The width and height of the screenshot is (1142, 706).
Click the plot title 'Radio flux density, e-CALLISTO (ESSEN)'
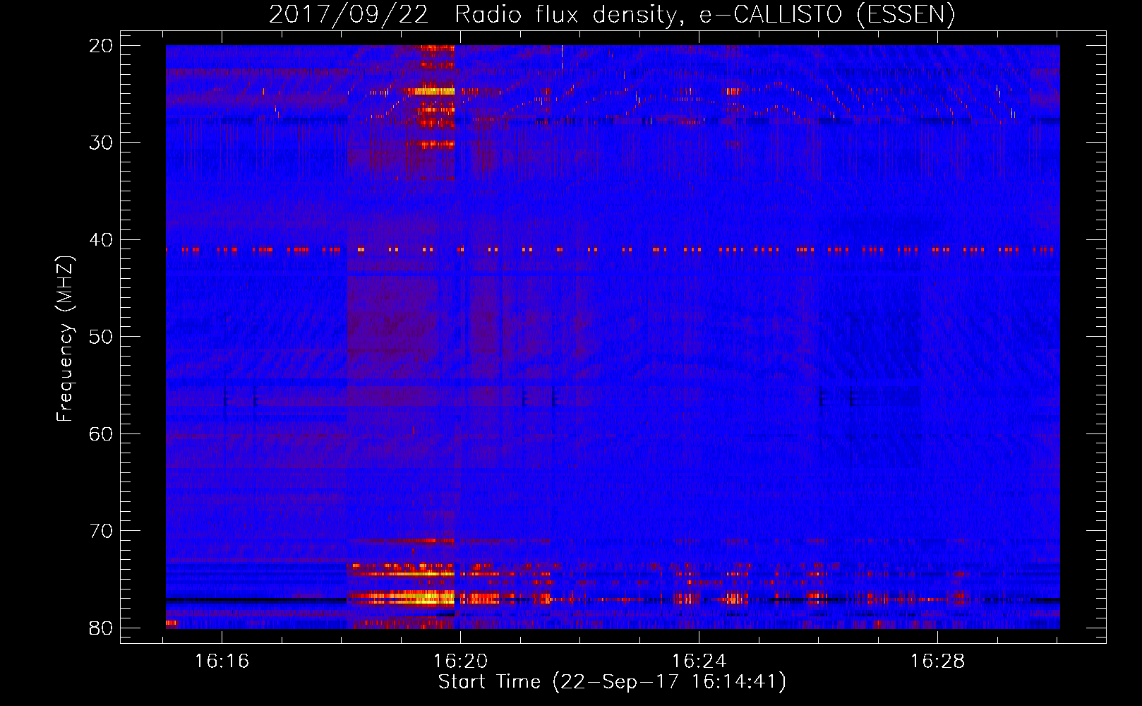pos(704,15)
